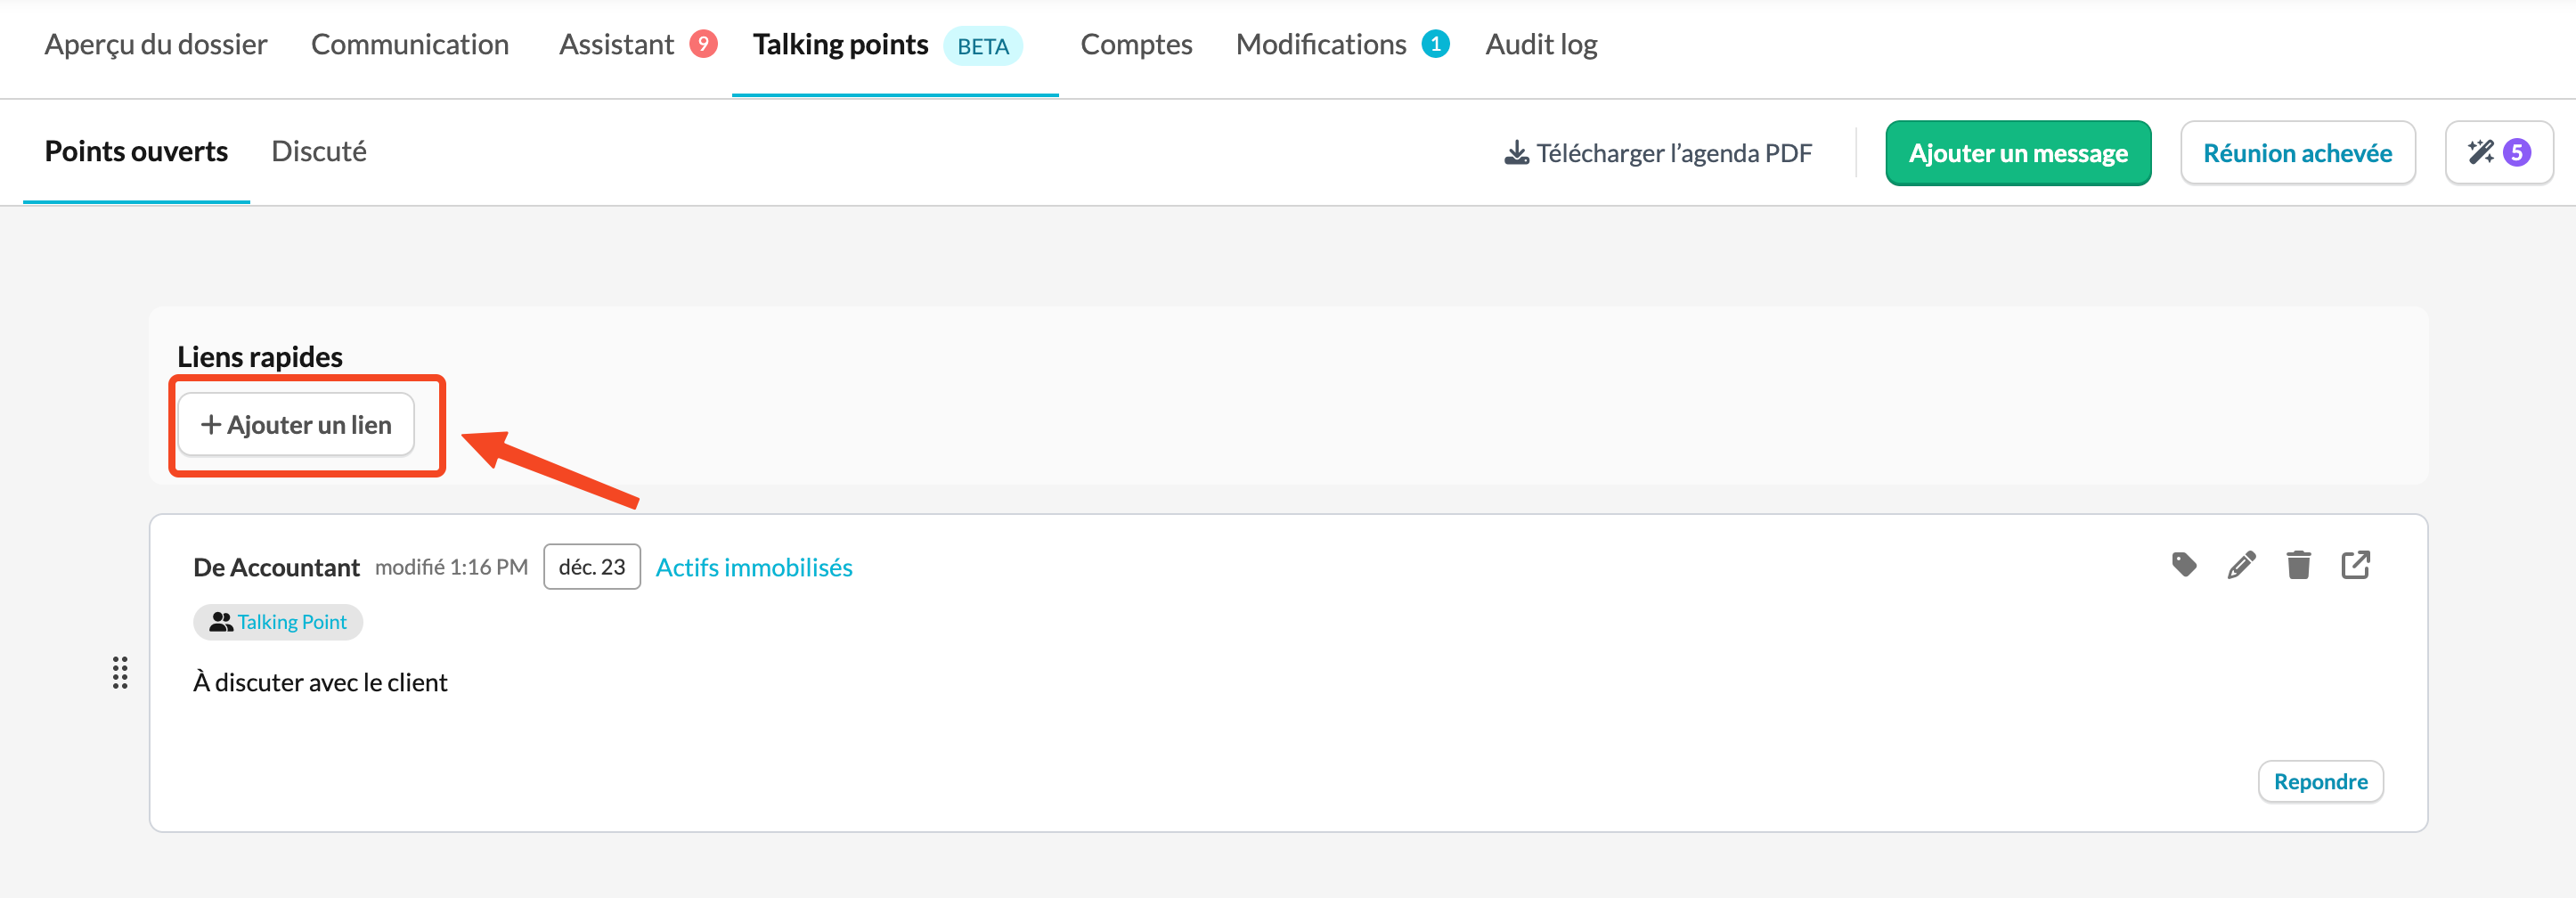
Task: Open the Audit log tab
Action: (1541, 45)
